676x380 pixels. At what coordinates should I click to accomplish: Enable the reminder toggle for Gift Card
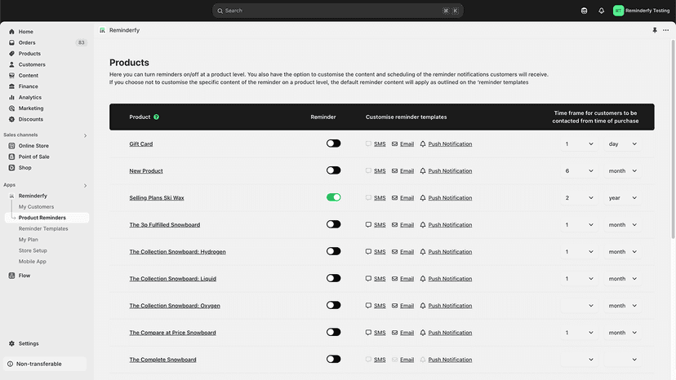[333, 144]
